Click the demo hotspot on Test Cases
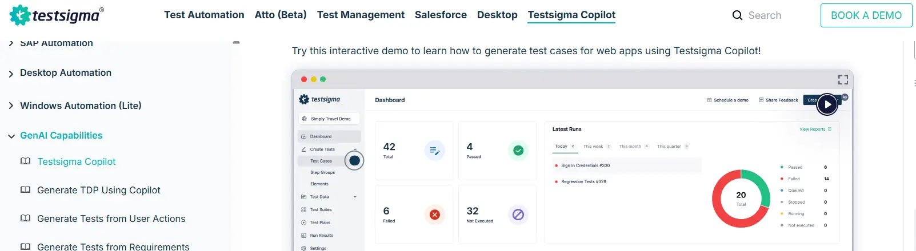Viewport: 916px width, 251px height. [x=354, y=161]
